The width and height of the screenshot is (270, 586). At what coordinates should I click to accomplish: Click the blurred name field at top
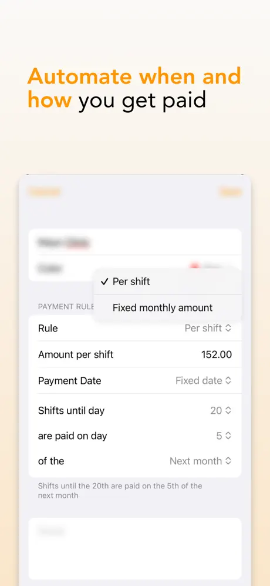[135, 242]
